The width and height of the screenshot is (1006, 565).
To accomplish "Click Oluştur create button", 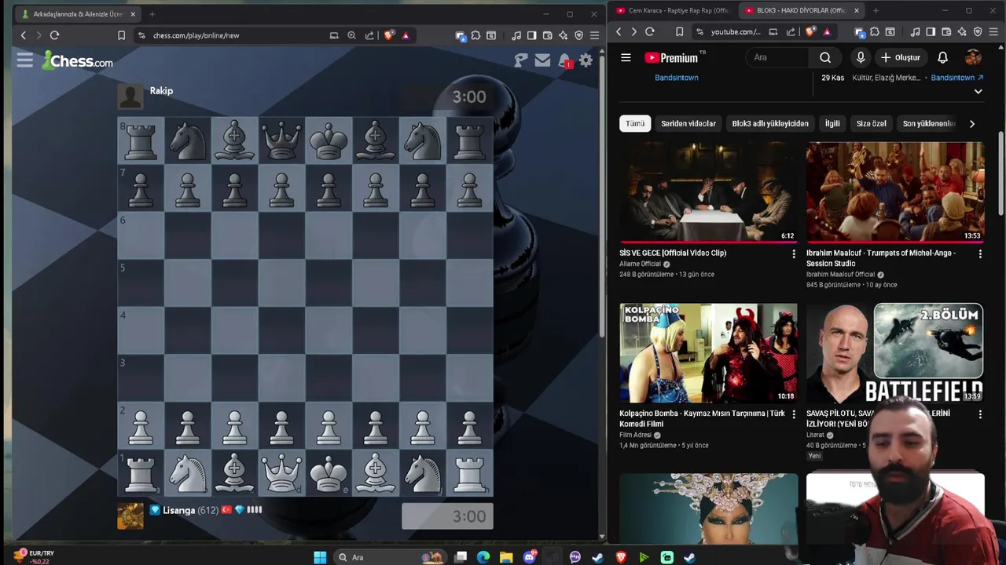I will click(x=901, y=57).
